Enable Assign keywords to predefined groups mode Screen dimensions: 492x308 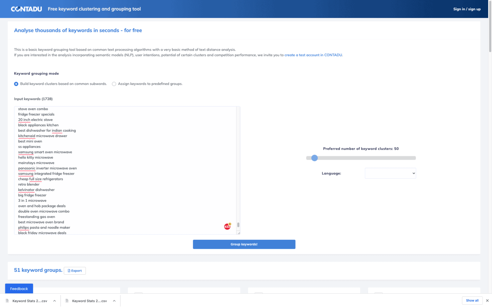click(114, 84)
